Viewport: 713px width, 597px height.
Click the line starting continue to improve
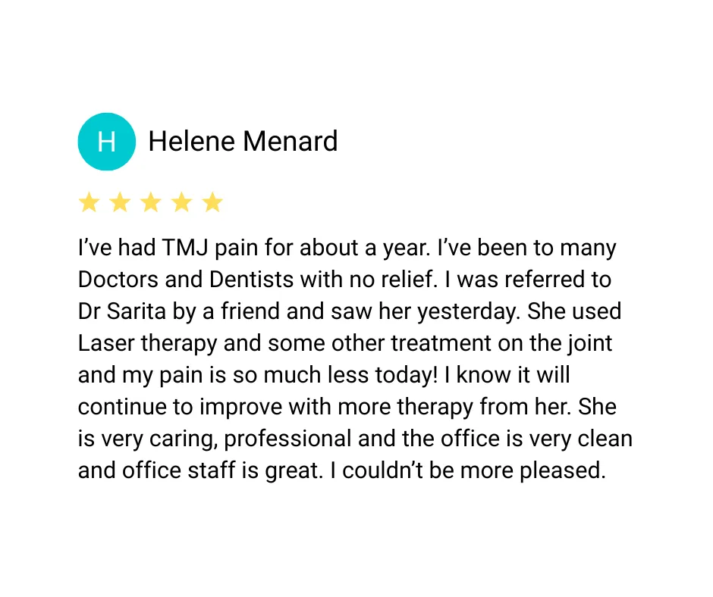point(347,407)
